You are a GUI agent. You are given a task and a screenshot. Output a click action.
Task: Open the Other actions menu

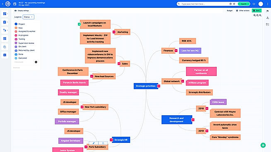(x=243, y=11)
